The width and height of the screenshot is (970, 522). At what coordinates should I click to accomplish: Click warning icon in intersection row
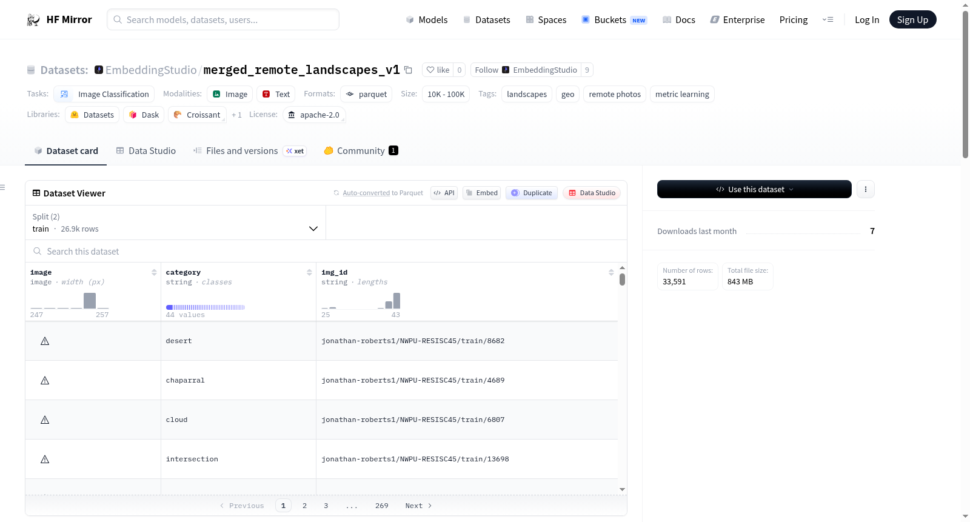[x=45, y=460]
